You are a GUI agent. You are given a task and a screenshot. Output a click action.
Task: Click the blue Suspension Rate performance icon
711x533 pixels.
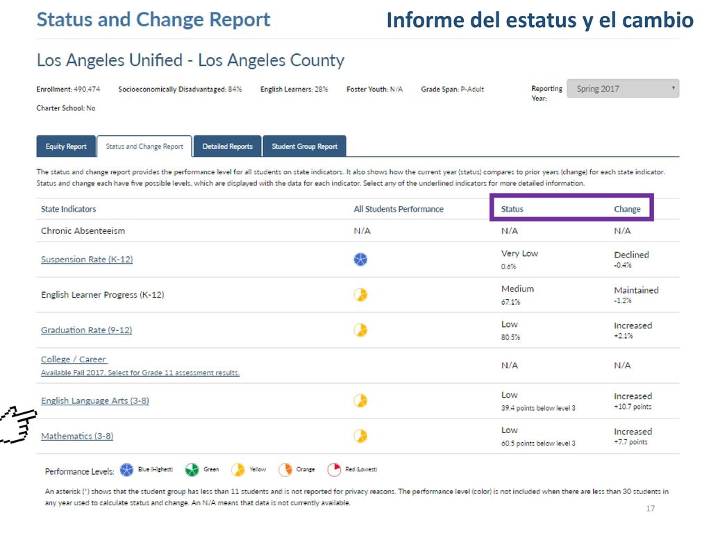[x=360, y=260]
